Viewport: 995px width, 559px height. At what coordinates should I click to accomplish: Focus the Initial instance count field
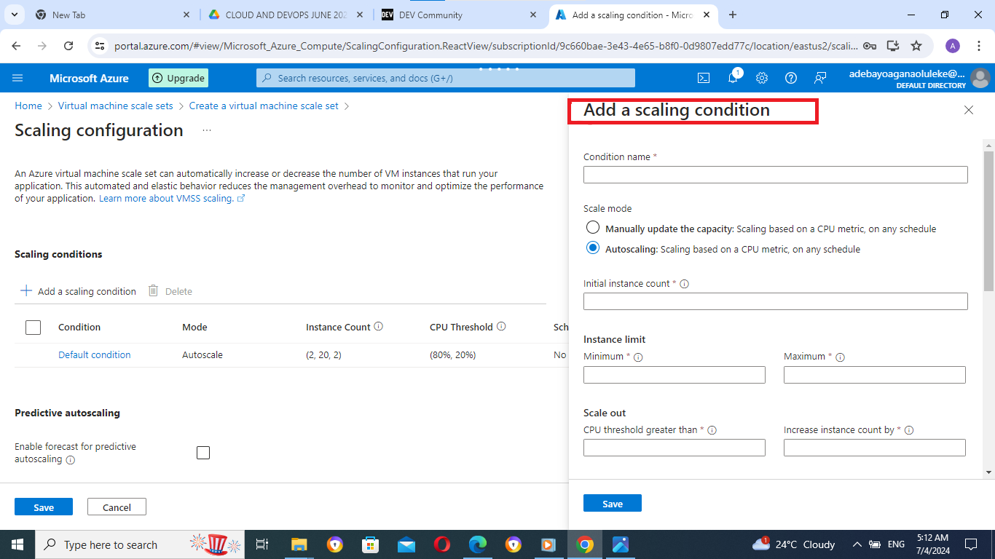pos(776,301)
